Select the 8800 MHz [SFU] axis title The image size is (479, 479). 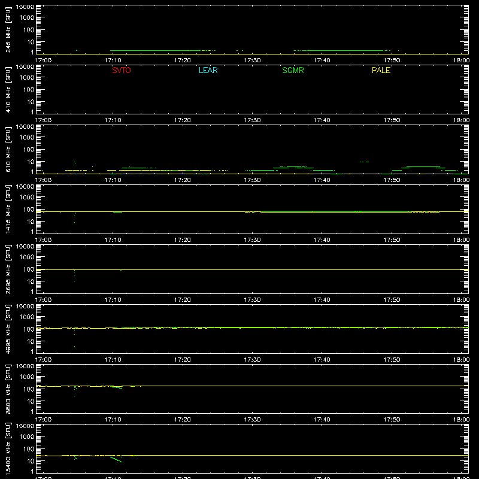point(8,389)
